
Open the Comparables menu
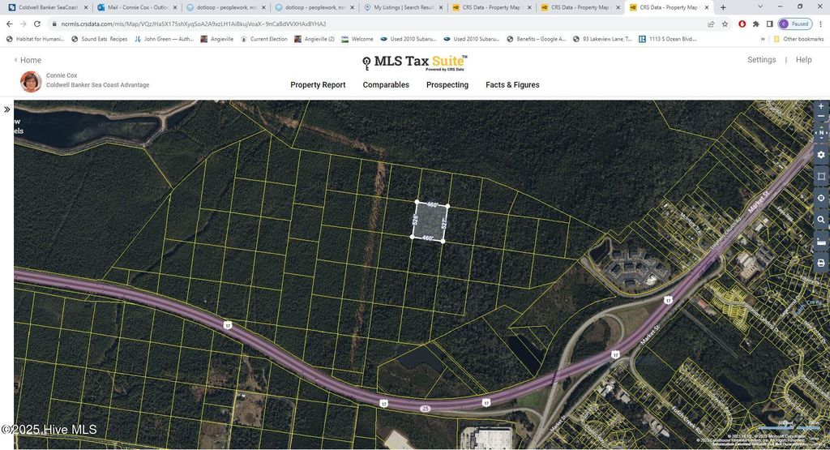point(386,85)
